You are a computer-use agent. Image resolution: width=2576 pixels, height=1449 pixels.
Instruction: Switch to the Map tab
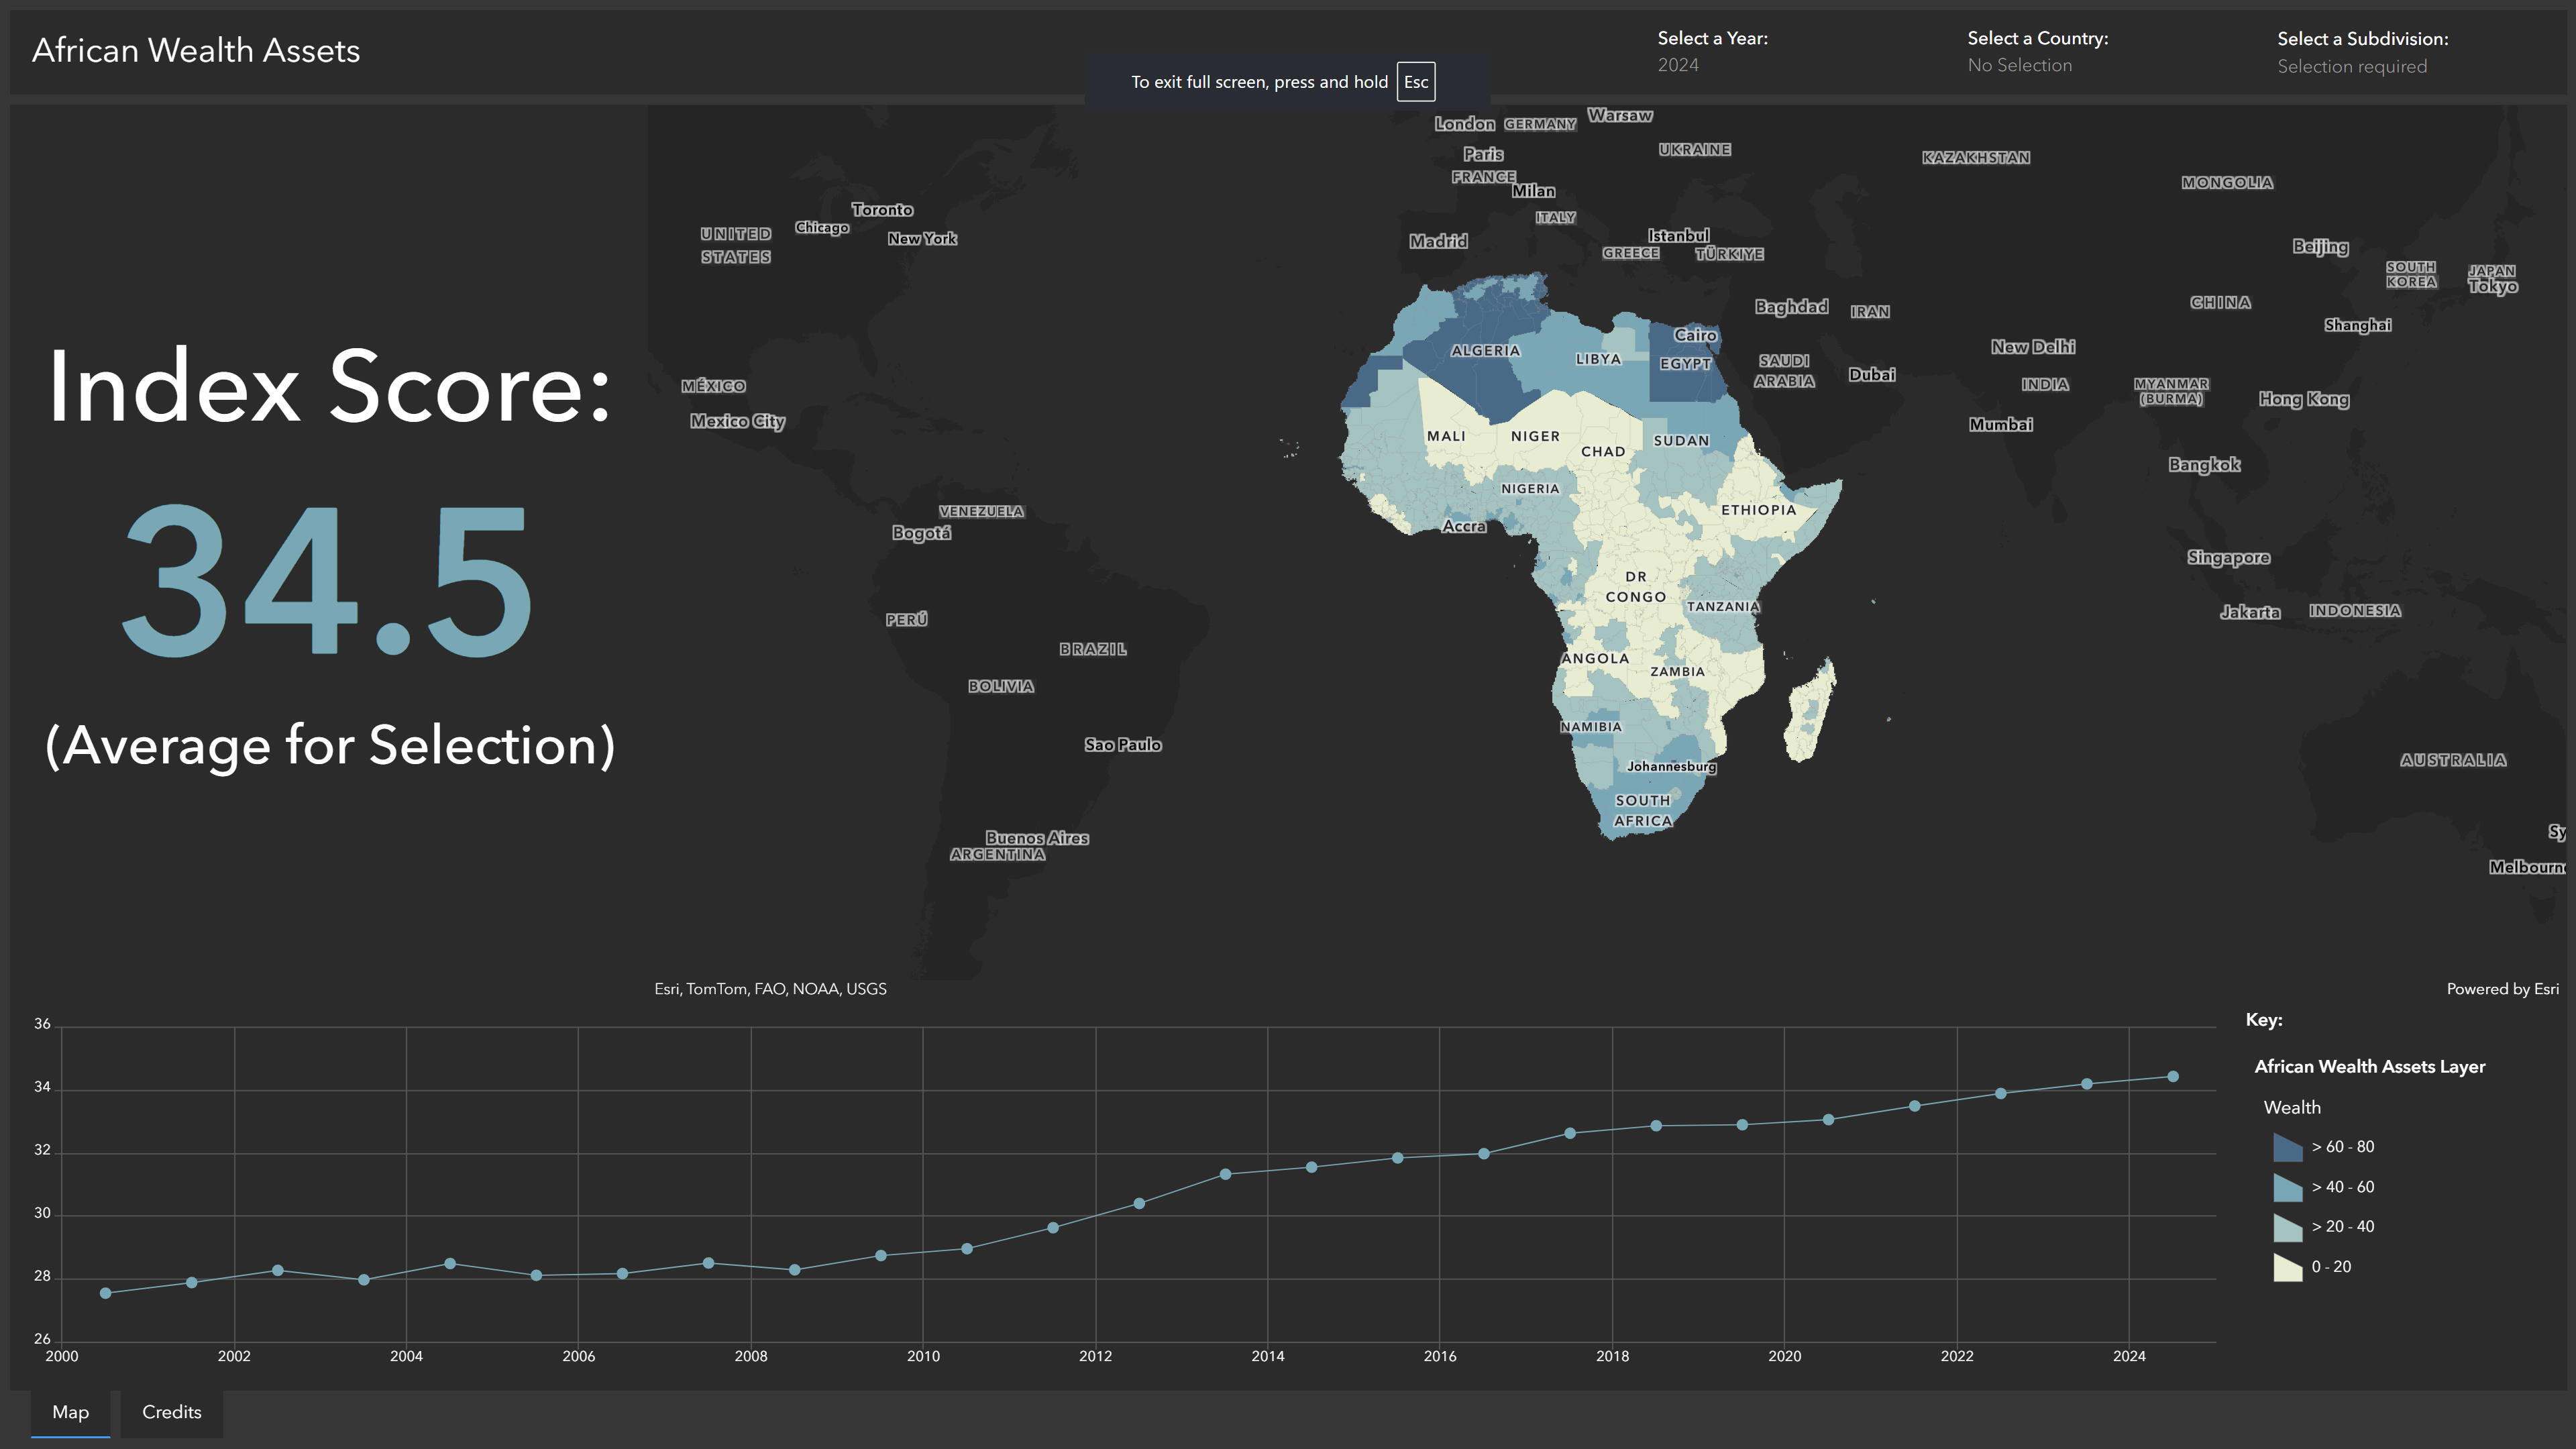(70, 1412)
